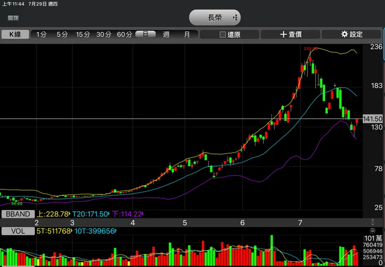The height and width of the screenshot is (267, 385).
Task: Open the VOL indicator selector
Action: click(x=18, y=231)
